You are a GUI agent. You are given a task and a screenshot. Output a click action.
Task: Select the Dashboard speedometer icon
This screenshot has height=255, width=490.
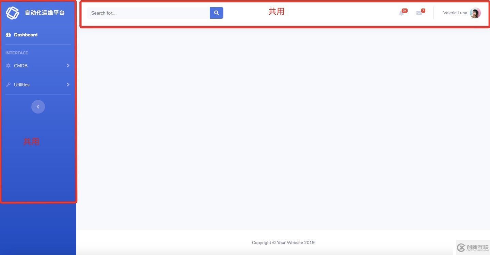click(x=7, y=34)
